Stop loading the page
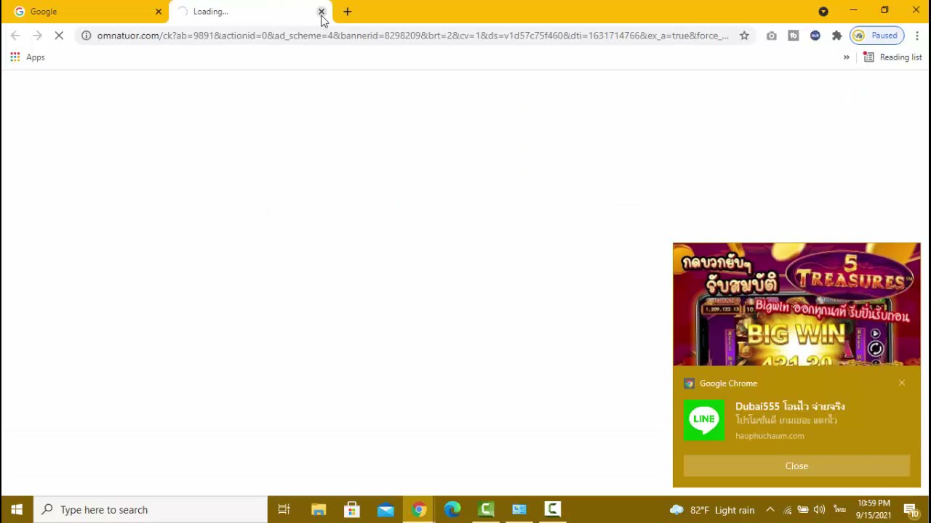Image resolution: width=931 pixels, height=523 pixels. click(x=59, y=36)
